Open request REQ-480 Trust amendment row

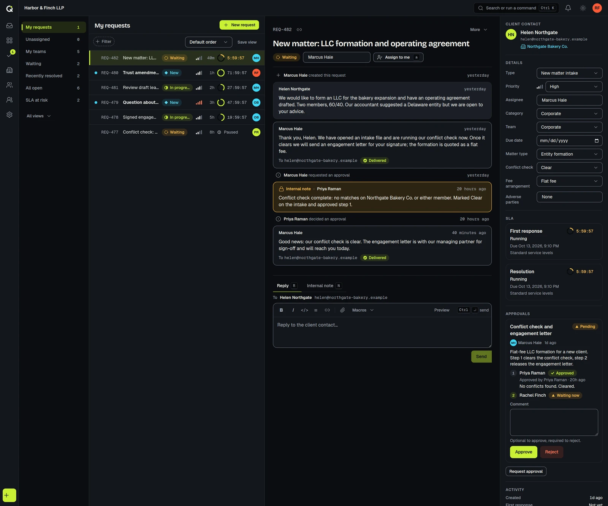[177, 73]
